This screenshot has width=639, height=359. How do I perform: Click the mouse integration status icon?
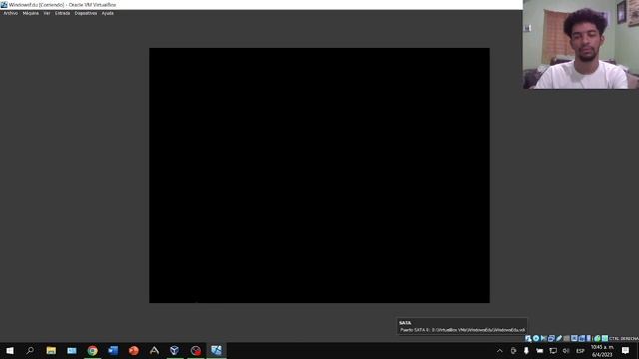click(x=597, y=338)
